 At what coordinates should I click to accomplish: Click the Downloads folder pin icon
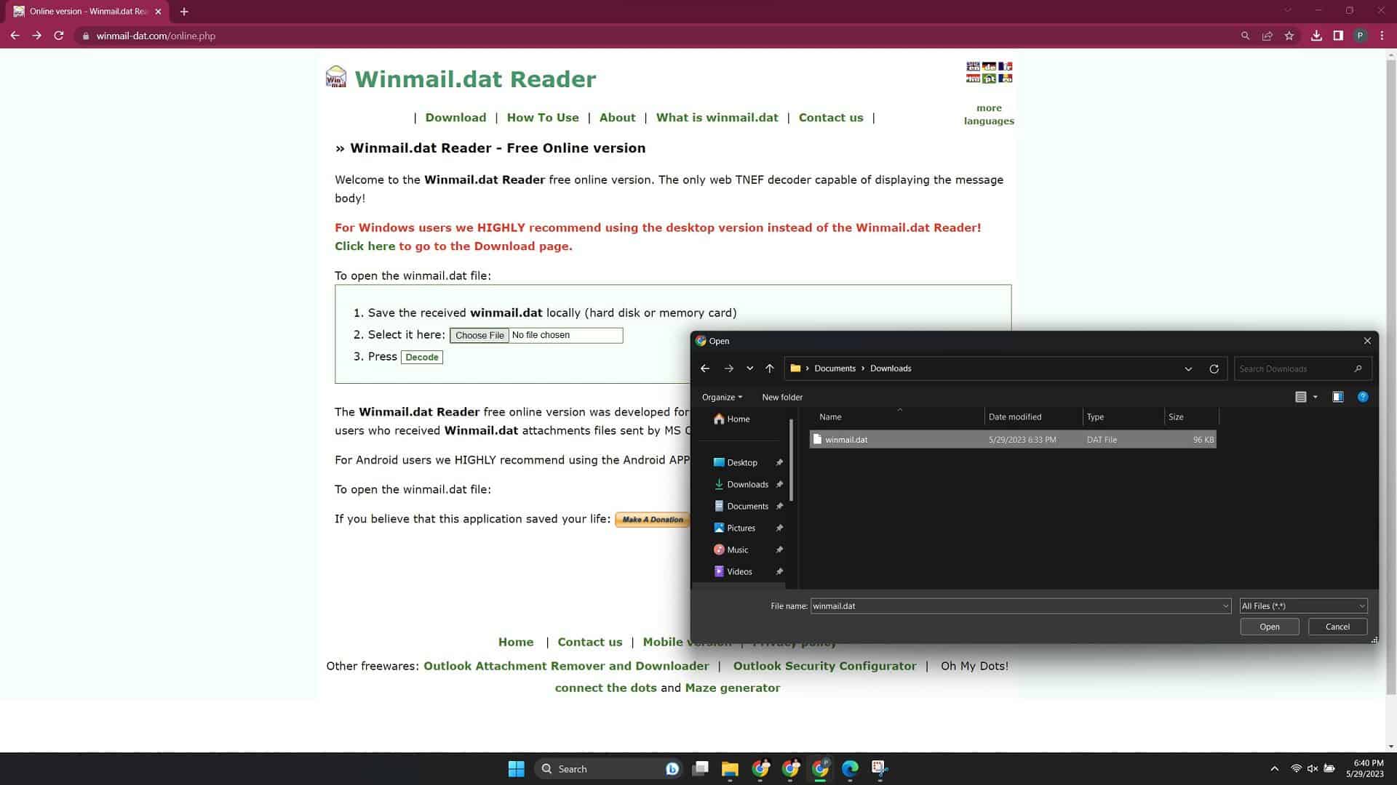pyautogui.click(x=779, y=484)
